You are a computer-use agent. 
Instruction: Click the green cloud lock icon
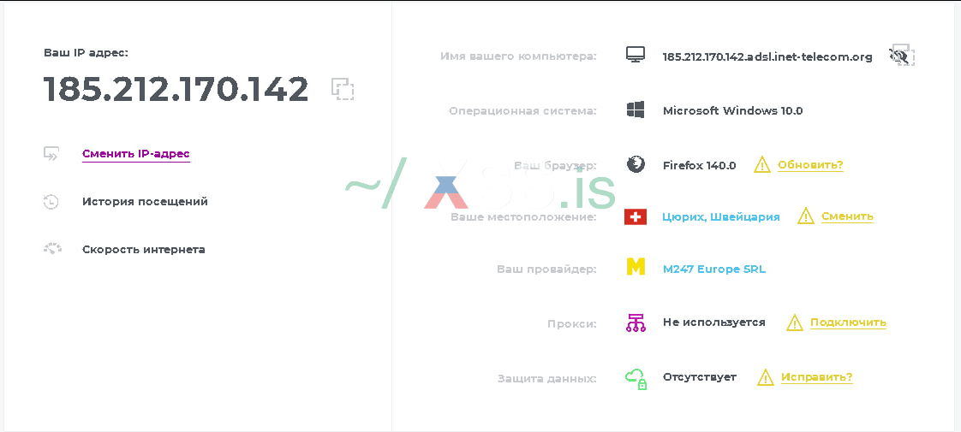[x=635, y=377]
